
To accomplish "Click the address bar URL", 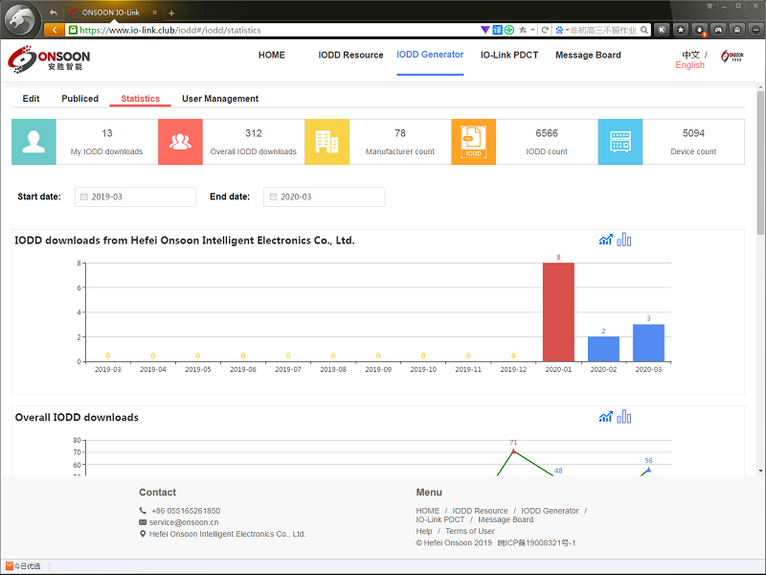I will click(170, 30).
